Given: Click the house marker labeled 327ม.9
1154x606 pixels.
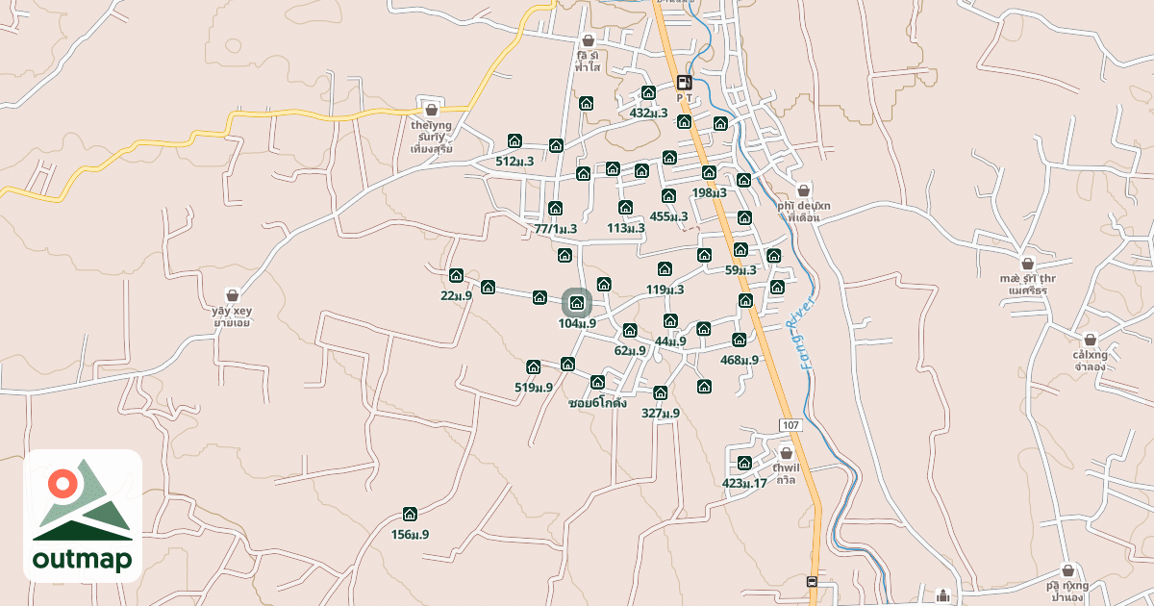Looking at the screenshot, I should click(x=660, y=392).
